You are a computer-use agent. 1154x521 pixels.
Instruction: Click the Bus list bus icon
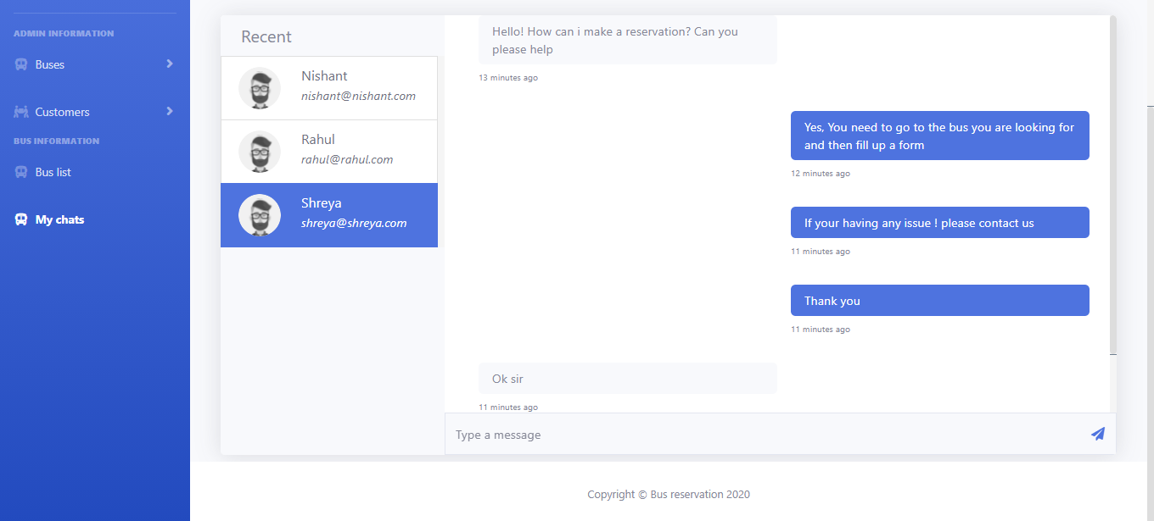click(21, 172)
